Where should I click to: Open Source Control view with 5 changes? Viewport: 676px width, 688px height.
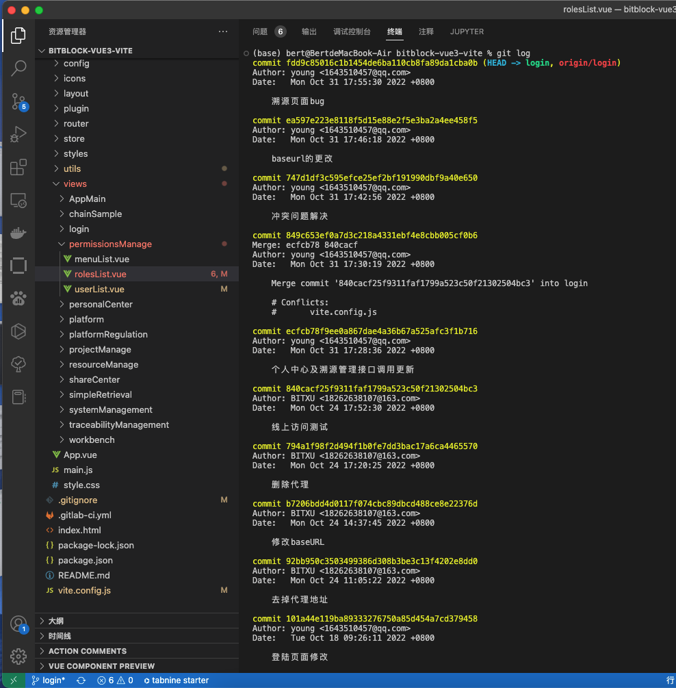click(x=18, y=101)
